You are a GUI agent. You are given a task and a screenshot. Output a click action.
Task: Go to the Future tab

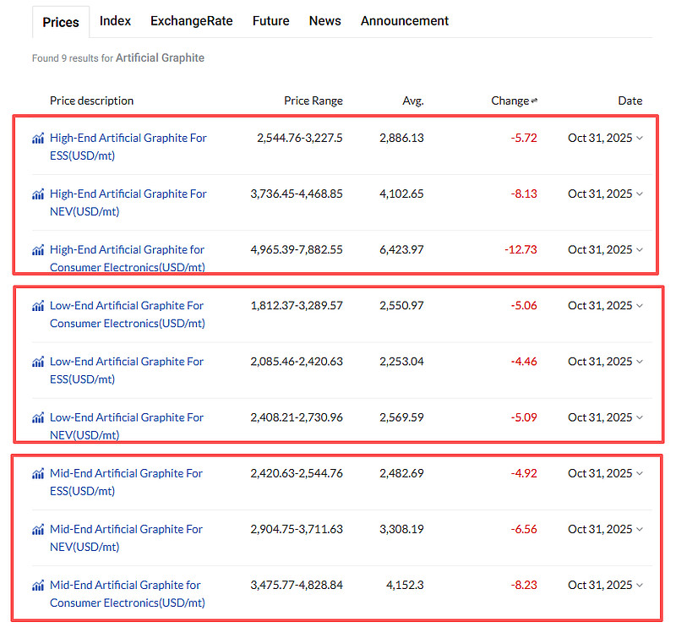(270, 20)
